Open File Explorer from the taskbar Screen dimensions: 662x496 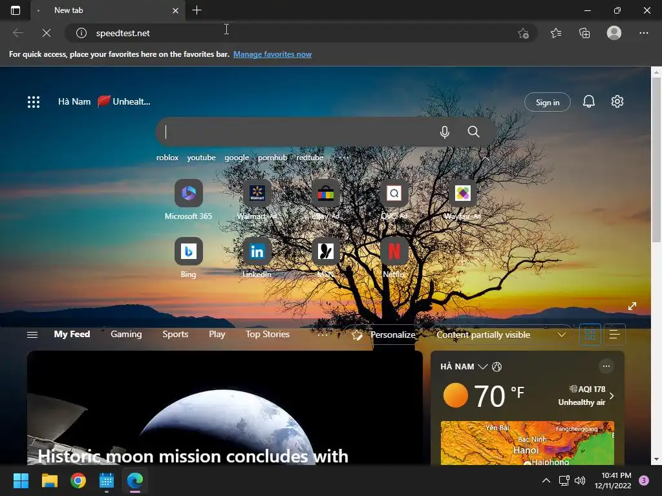pyautogui.click(x=49, y=480)
